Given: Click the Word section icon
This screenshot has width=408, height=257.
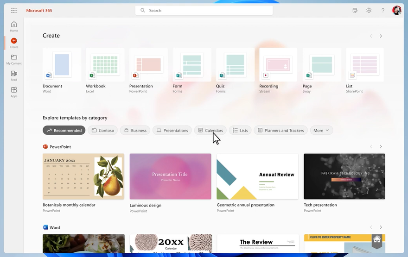Looking at the screenshot, I should click(45, 227).
